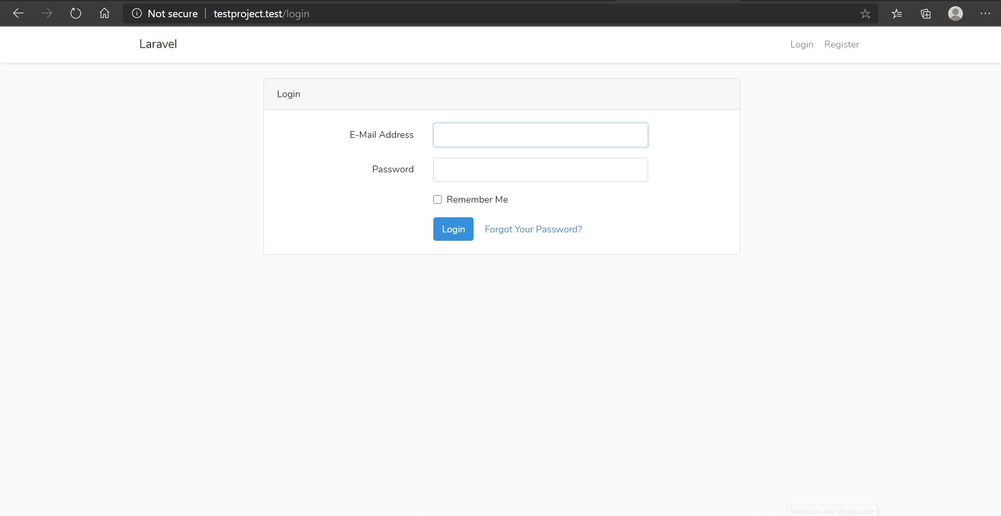The width and height of the screenshot is (1001, 516).
Task: Focus the Password input field
Action: coord(540,170)
